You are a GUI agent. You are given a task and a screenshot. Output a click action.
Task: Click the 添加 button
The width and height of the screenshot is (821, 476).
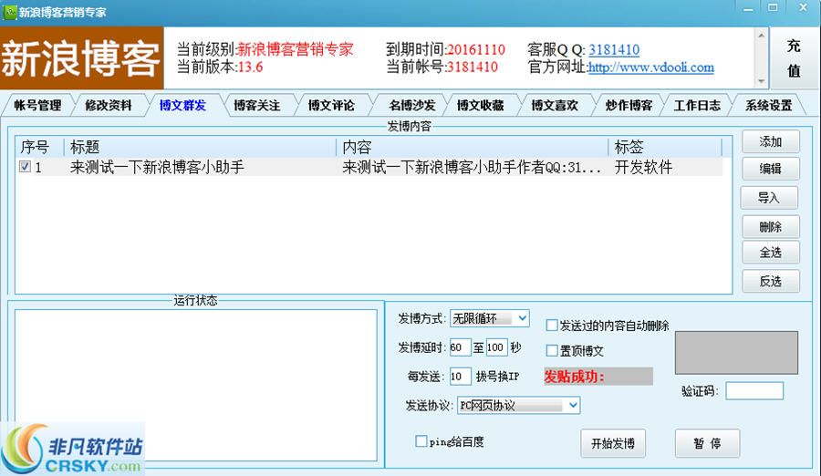point(771,141)
